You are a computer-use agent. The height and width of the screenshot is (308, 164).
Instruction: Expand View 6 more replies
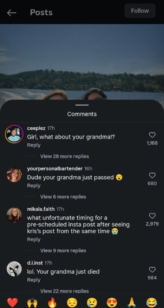tap(63, 197)
